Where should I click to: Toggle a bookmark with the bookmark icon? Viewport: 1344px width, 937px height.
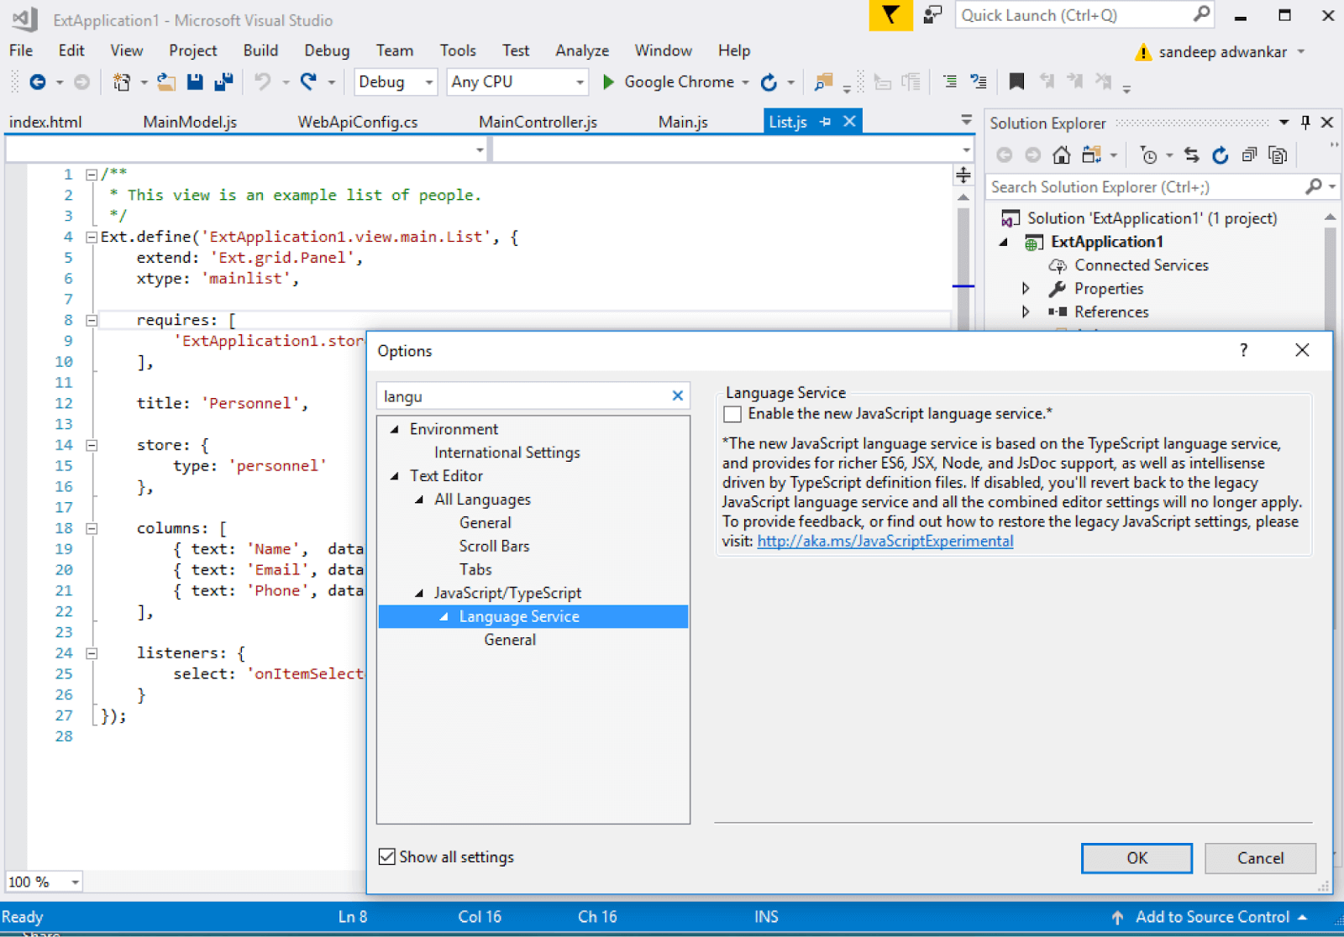click(x=1016, y=81)
